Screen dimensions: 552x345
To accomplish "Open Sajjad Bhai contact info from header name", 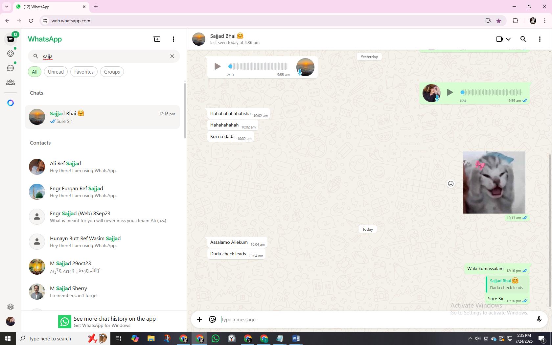I will [x=227, y=36].
